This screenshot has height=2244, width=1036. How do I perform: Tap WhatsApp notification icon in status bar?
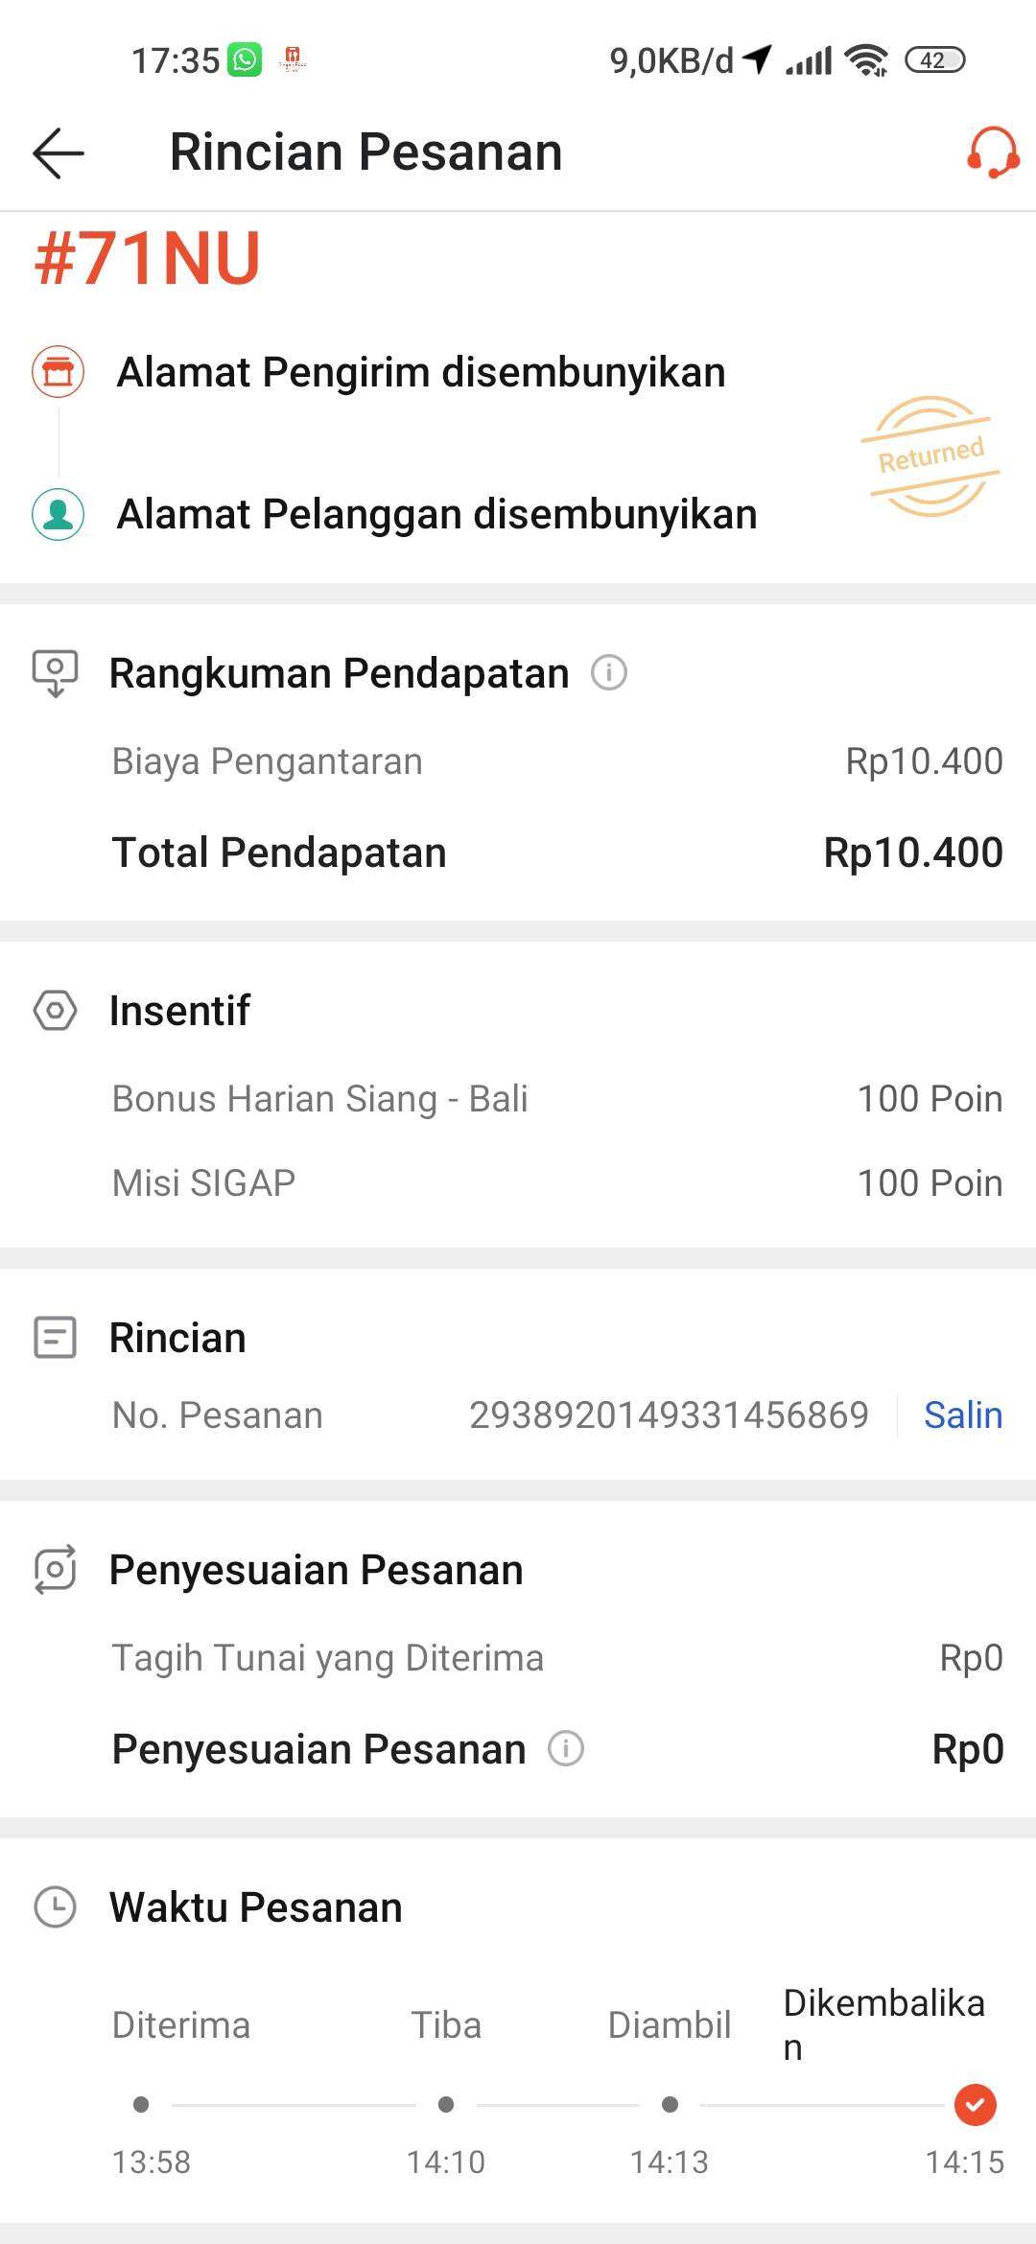click(x=245, y=60)
